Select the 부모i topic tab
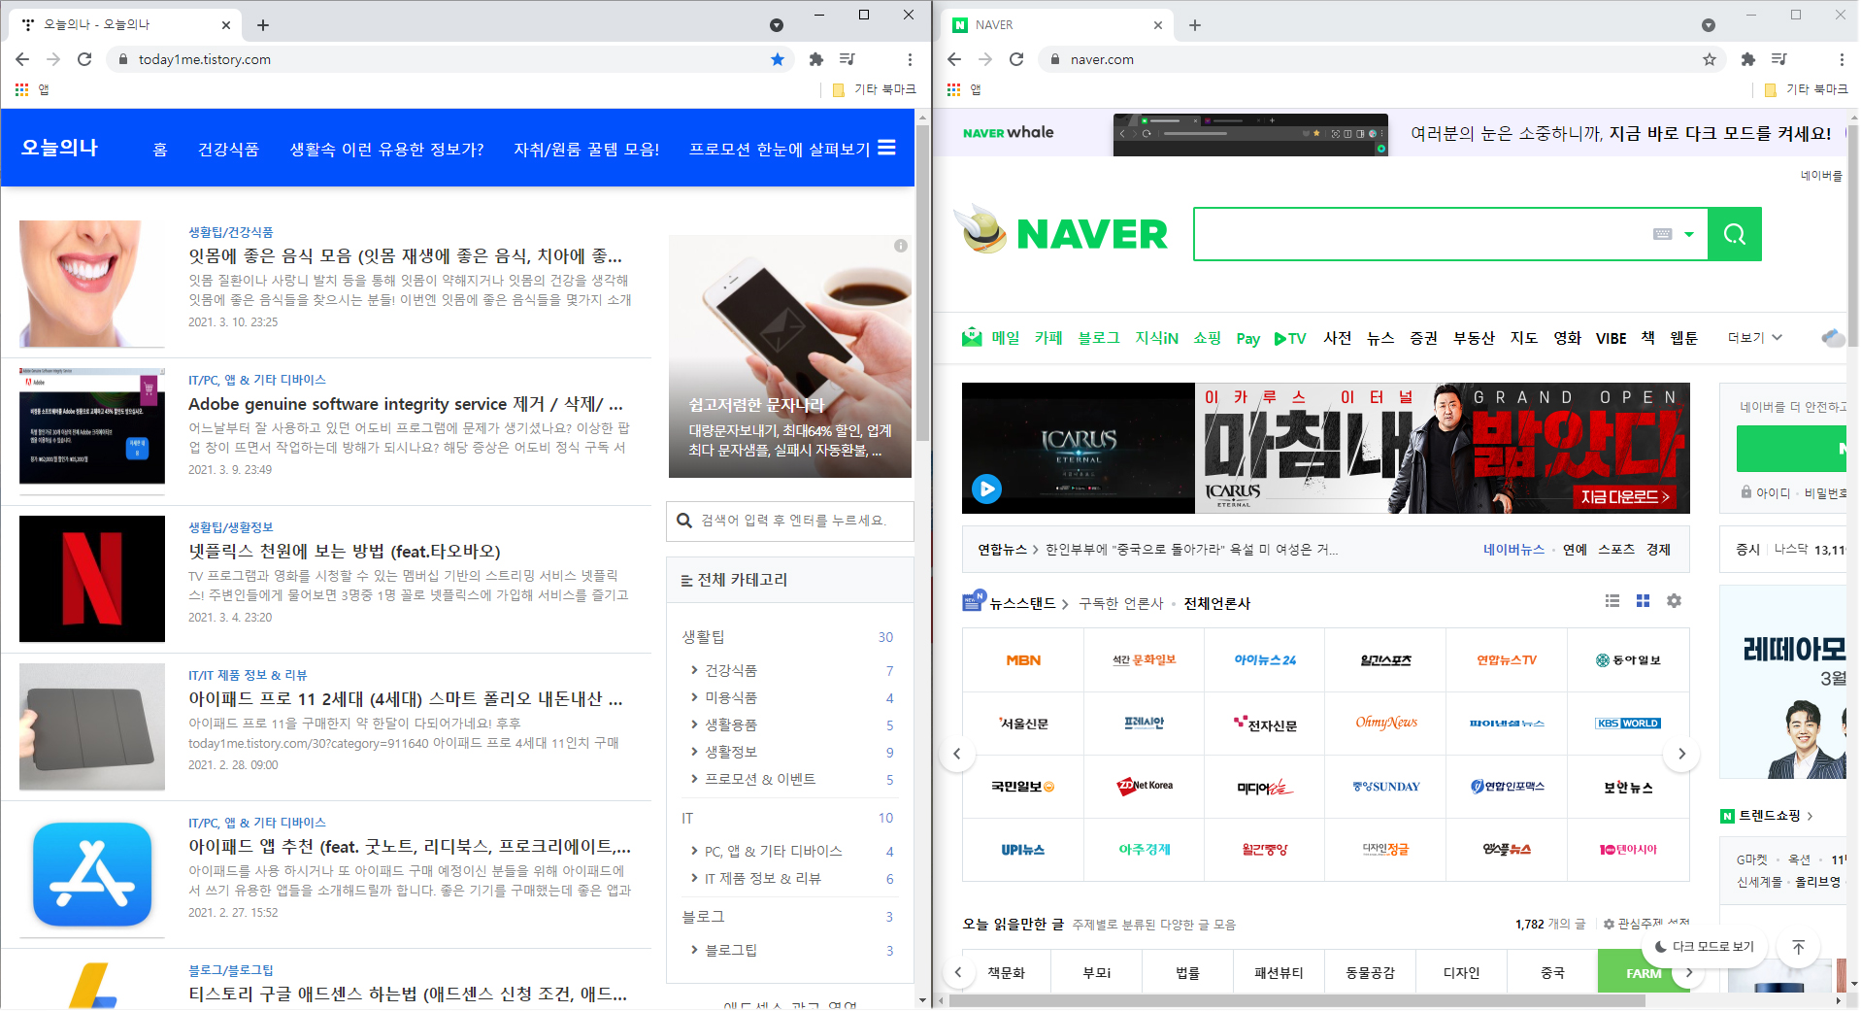 point(1097,972)
